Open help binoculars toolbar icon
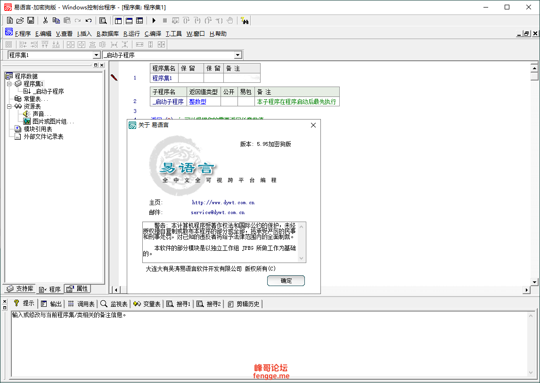540x383 pixels. (x=245, y=21)
